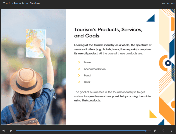
Task: Click the tourist holding map photo
Action: [x=34, y=67]
